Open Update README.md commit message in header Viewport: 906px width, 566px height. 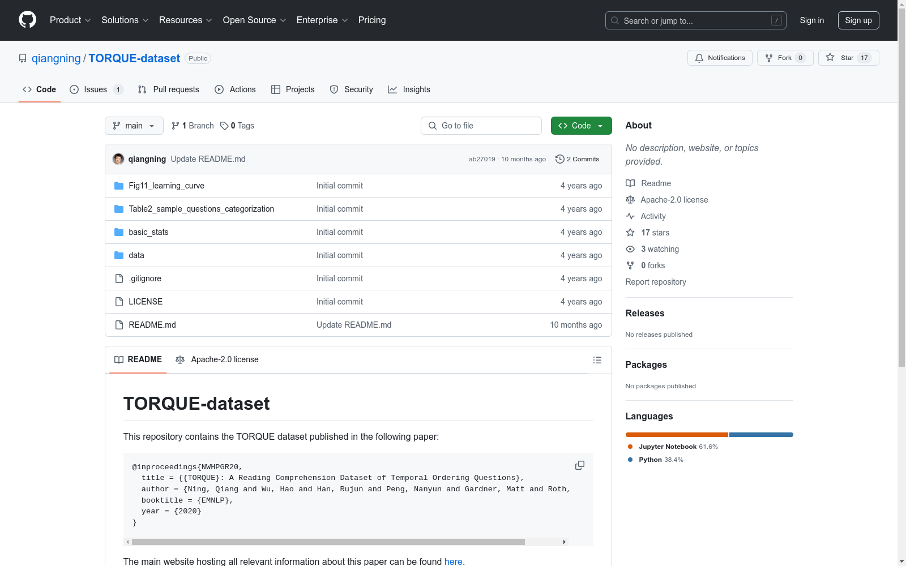point(208,159)
